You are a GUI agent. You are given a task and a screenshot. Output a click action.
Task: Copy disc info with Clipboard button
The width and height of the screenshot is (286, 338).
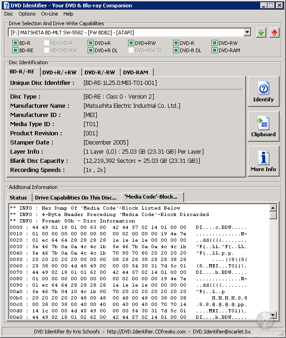[x=264, y=127]
